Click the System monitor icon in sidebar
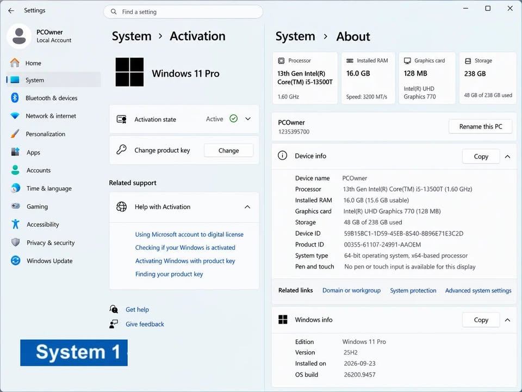The height and width of the screenshot is (392, 522). point(15,80)
